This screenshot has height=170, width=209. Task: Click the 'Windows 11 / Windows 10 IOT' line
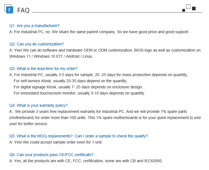coord(51,56)
